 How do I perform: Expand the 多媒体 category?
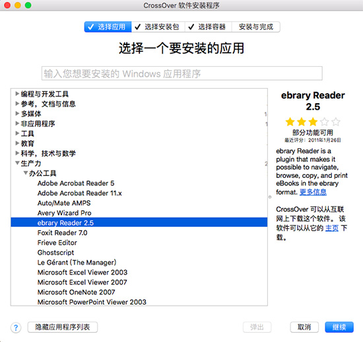[x=17, y=113]
